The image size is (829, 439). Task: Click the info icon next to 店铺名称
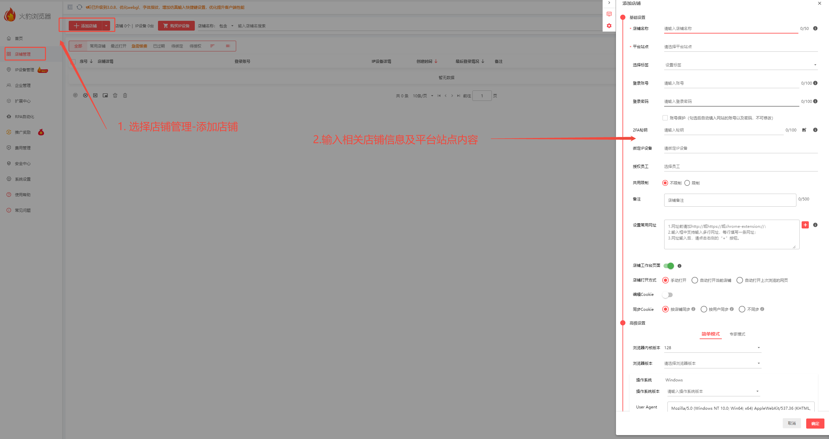pyautogui.click(x=815, y=28)
